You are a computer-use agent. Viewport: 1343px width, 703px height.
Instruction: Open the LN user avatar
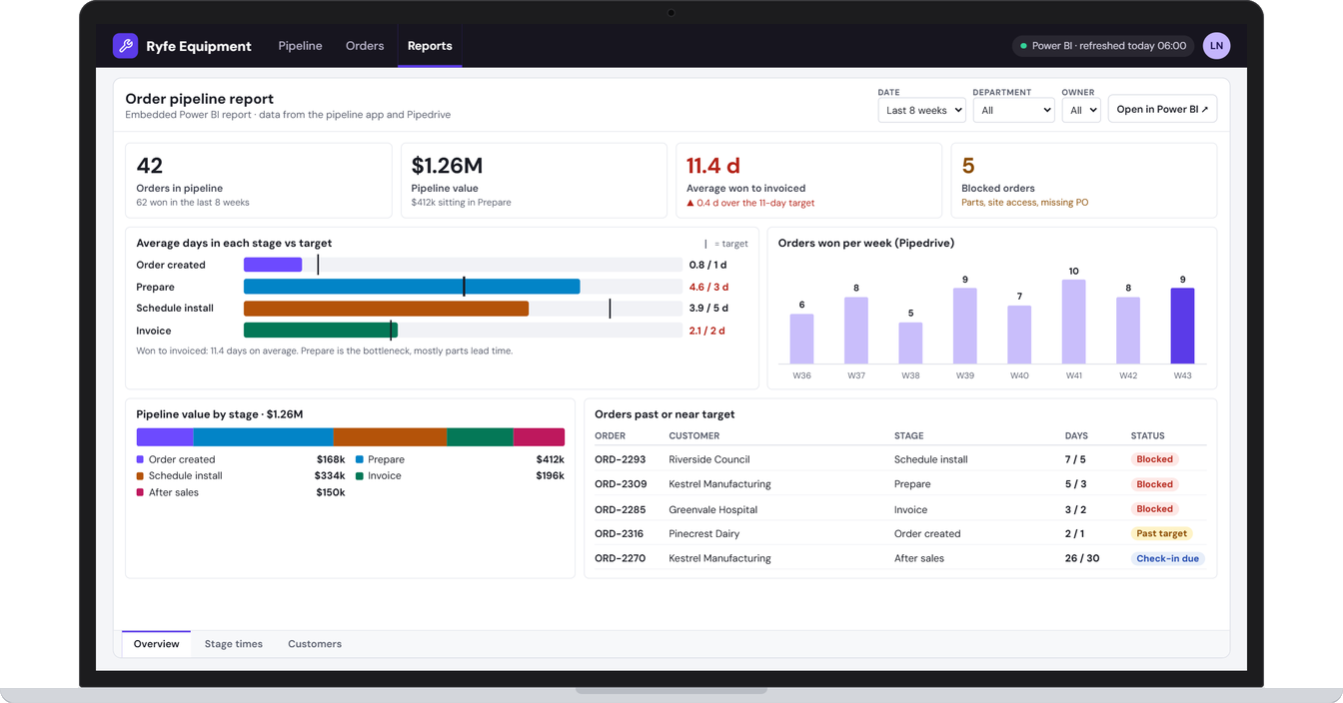(1216, 46)
